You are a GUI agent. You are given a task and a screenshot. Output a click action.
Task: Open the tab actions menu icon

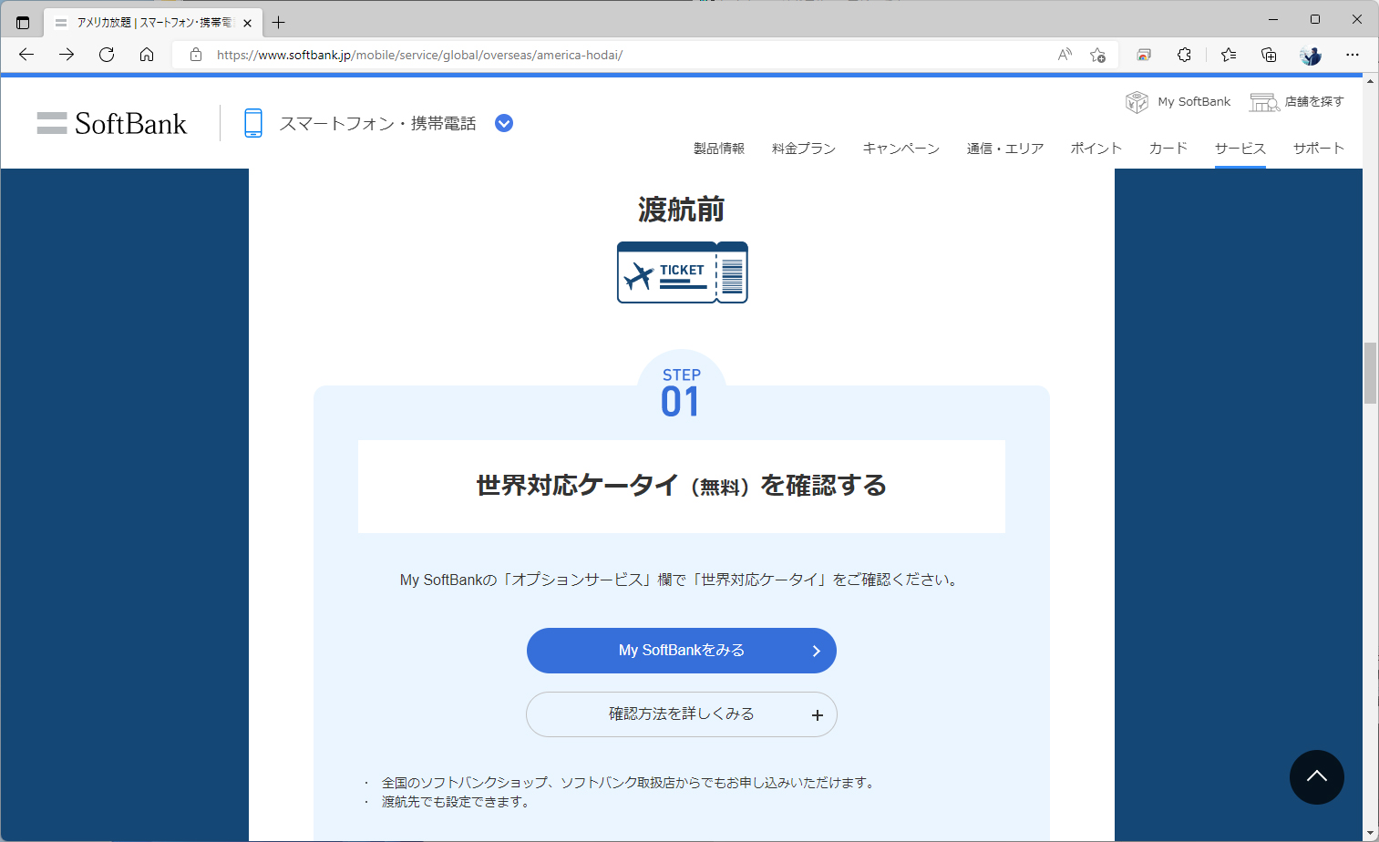pos(23,22)
